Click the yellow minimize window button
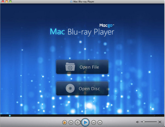The height and width of the screenshot is (127, 165). (x=7, y=1)
